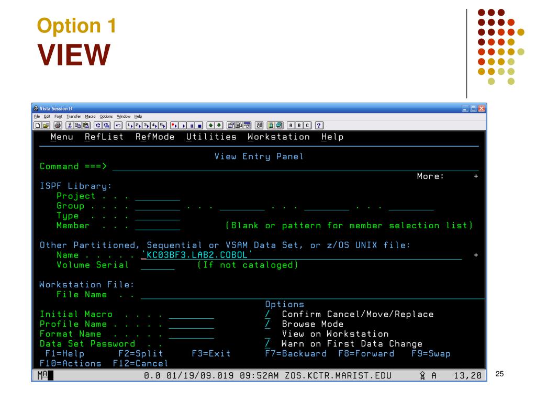Toggle the View on Workstation option
This screenshot has width=536, height=402.
click(267, 334)
